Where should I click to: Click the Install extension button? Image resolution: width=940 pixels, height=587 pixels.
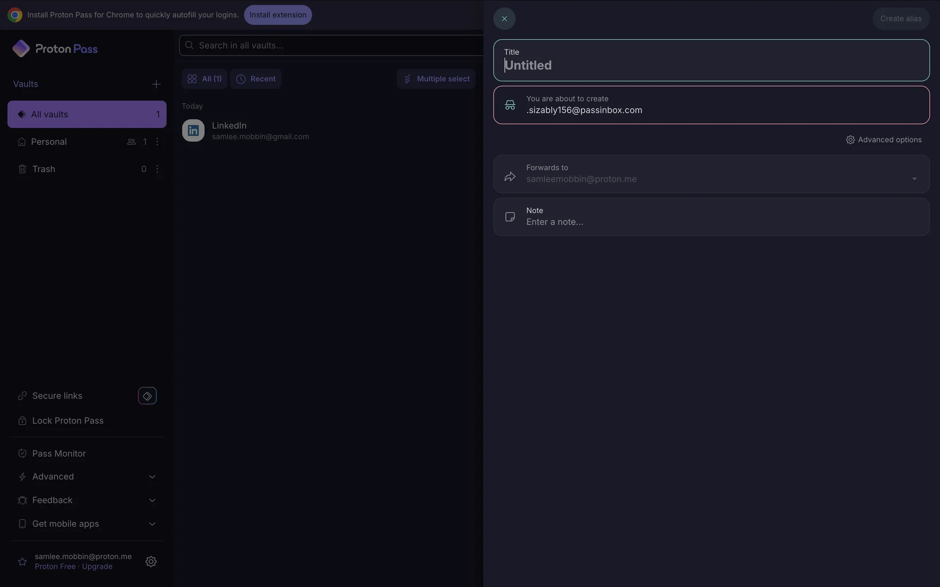[x=278, y=15]
